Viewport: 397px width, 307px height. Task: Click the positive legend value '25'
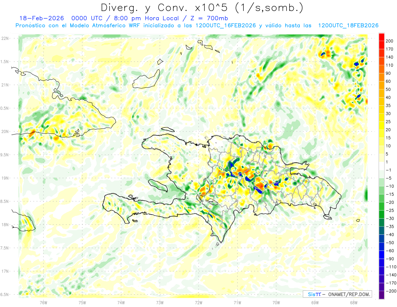388,122
